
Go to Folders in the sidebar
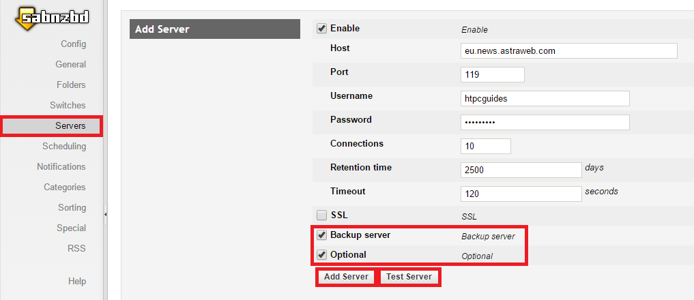point(71,85)
